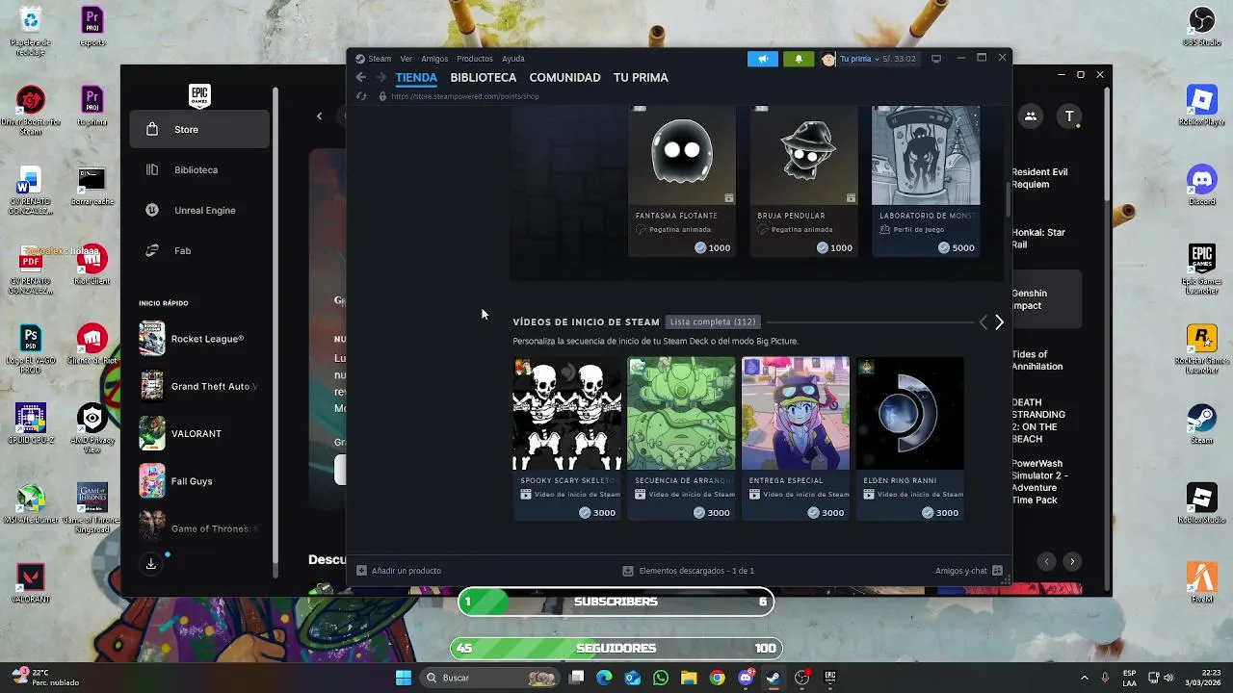
Task: Go back with Steam's left arrow
Action: click(360, 77)
